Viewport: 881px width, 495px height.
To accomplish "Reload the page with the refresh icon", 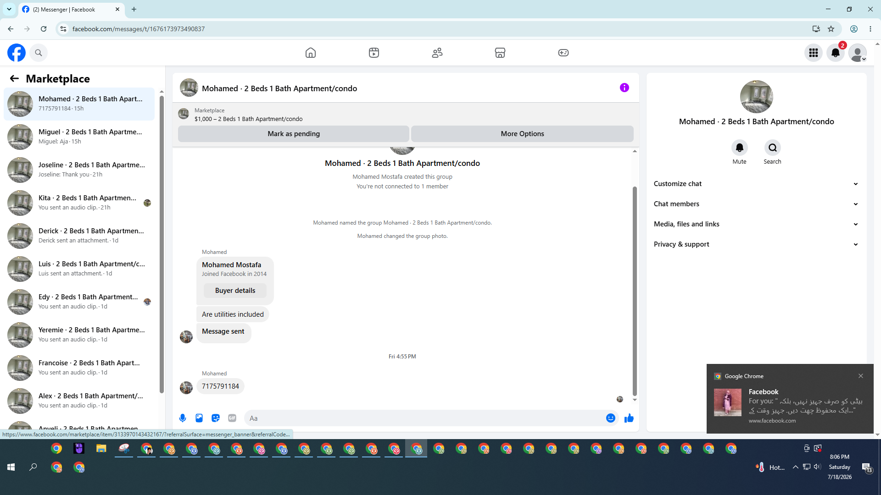I will (44, 29).
